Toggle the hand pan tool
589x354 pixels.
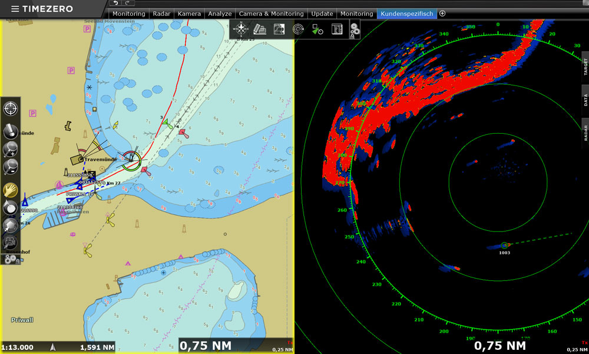point(11,190)
